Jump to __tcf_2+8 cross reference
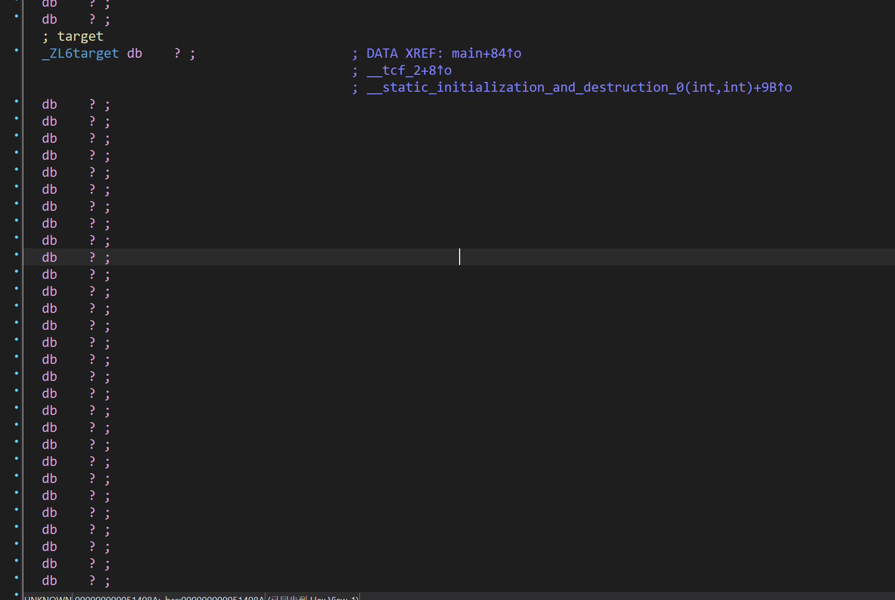This screenshot has height=600, width=895. pos(409,71)
